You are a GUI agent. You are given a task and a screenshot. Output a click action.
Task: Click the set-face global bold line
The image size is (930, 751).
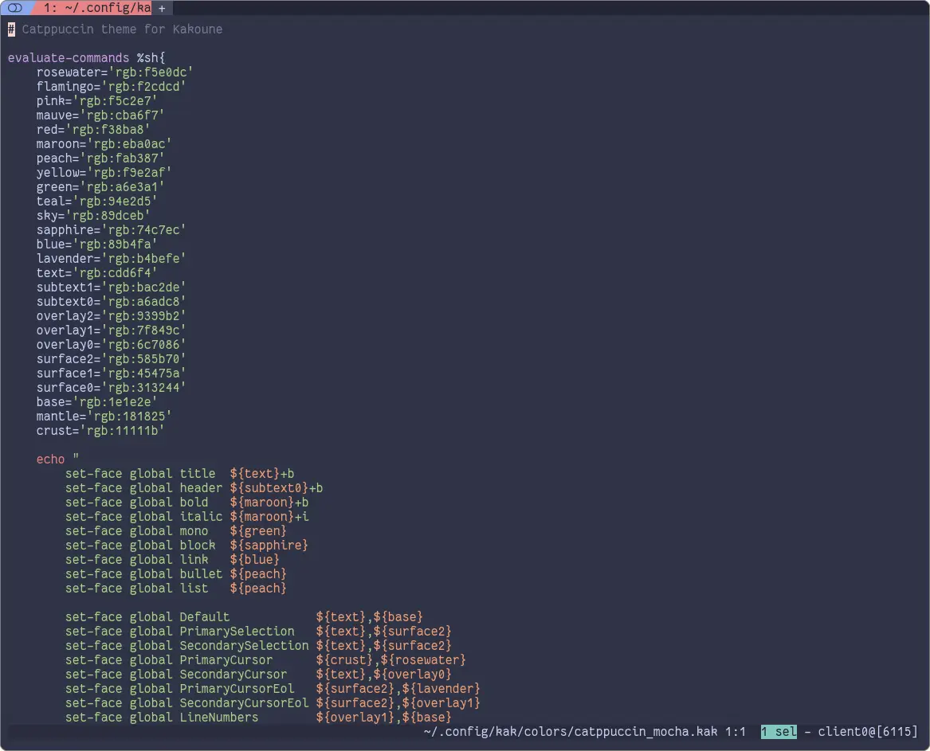(186, 502)
